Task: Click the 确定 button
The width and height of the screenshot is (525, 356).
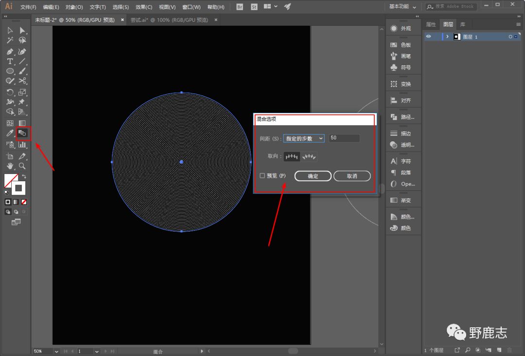Action: pyautogui.click(x=313, y=176)
